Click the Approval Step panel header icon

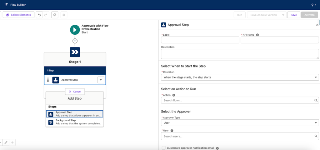(163, 25)
